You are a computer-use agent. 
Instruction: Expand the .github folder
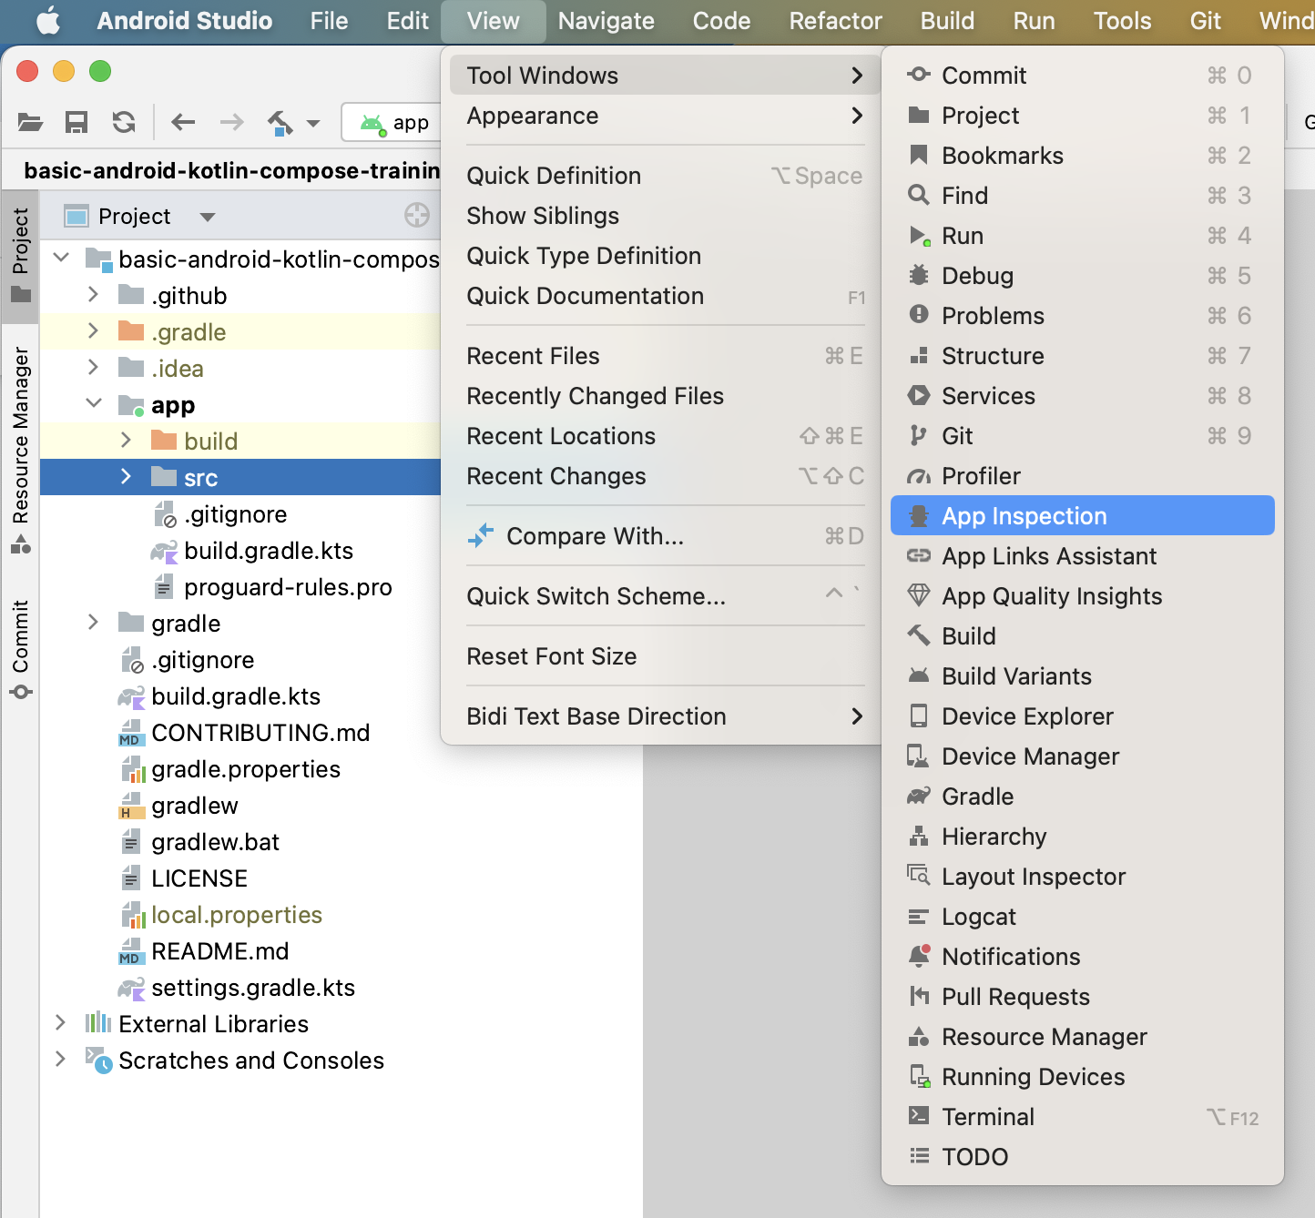tap(93, 295)
